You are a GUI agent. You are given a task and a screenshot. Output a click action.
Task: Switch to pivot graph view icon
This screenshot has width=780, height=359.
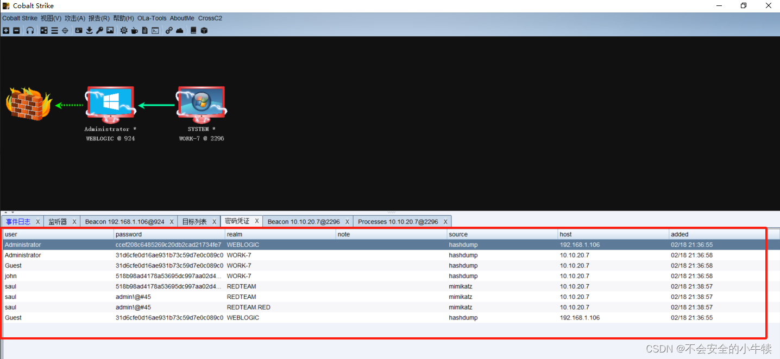pos(44,30)
